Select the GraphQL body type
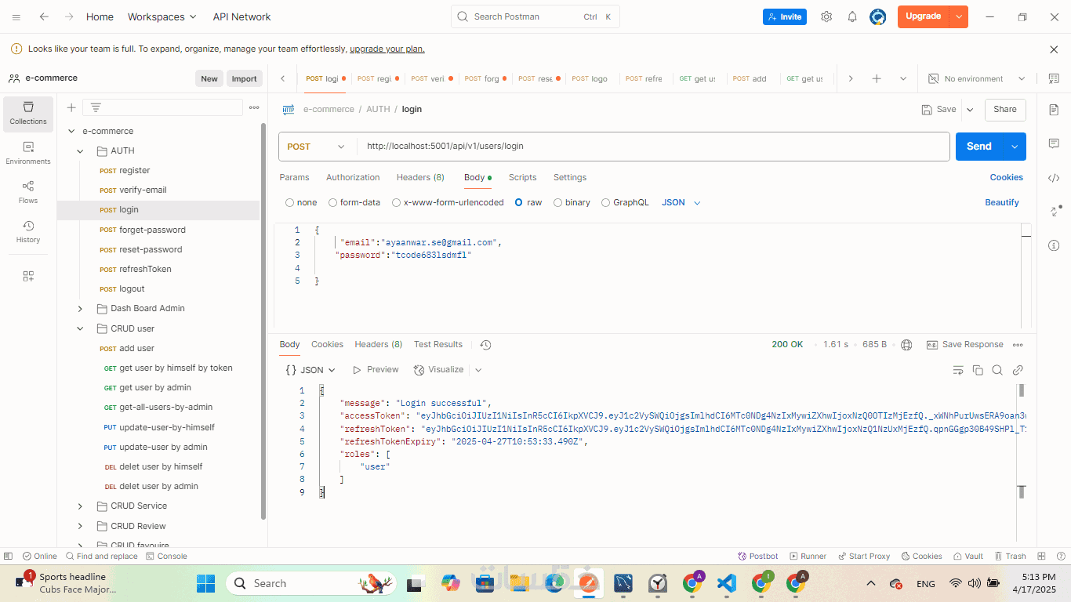 pyautogui.click(x=626, y=202)
